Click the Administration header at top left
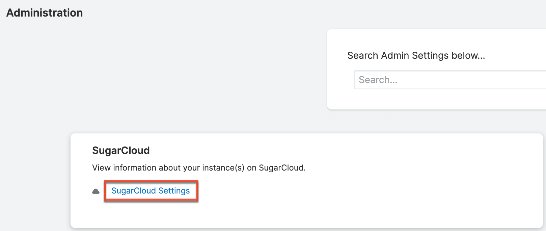Viewport: 546px width, 231px height. (44, 12)
